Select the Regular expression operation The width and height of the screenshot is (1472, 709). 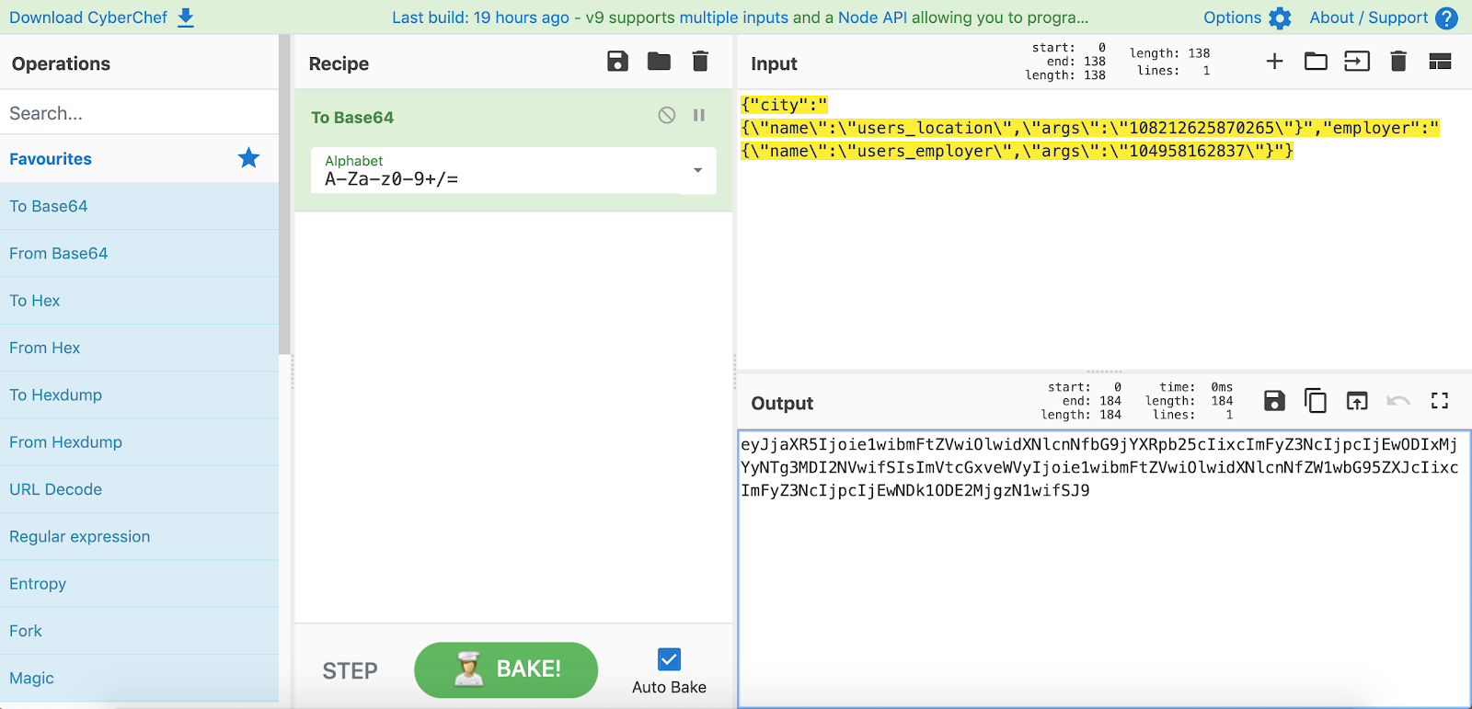coord(140,536)
